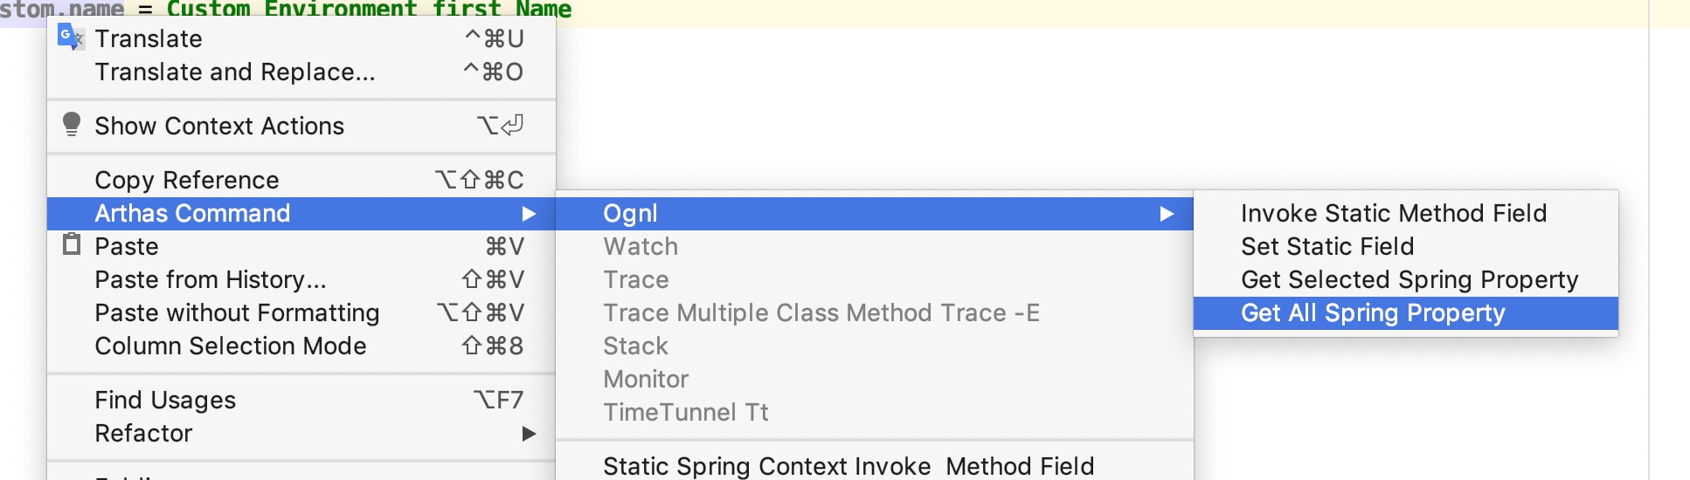Click the lightbulb context actions icon
Viewport: 1690px width, 480px height.
(x=72, y=125)
